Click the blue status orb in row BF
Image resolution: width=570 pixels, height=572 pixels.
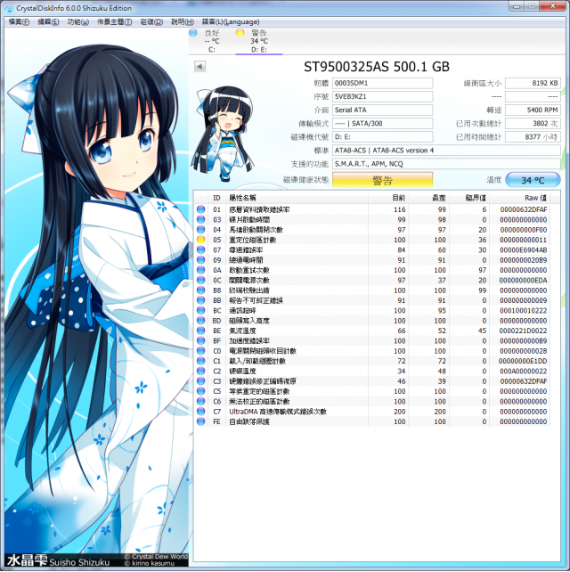pyautogui.click(x=200, y=340)
